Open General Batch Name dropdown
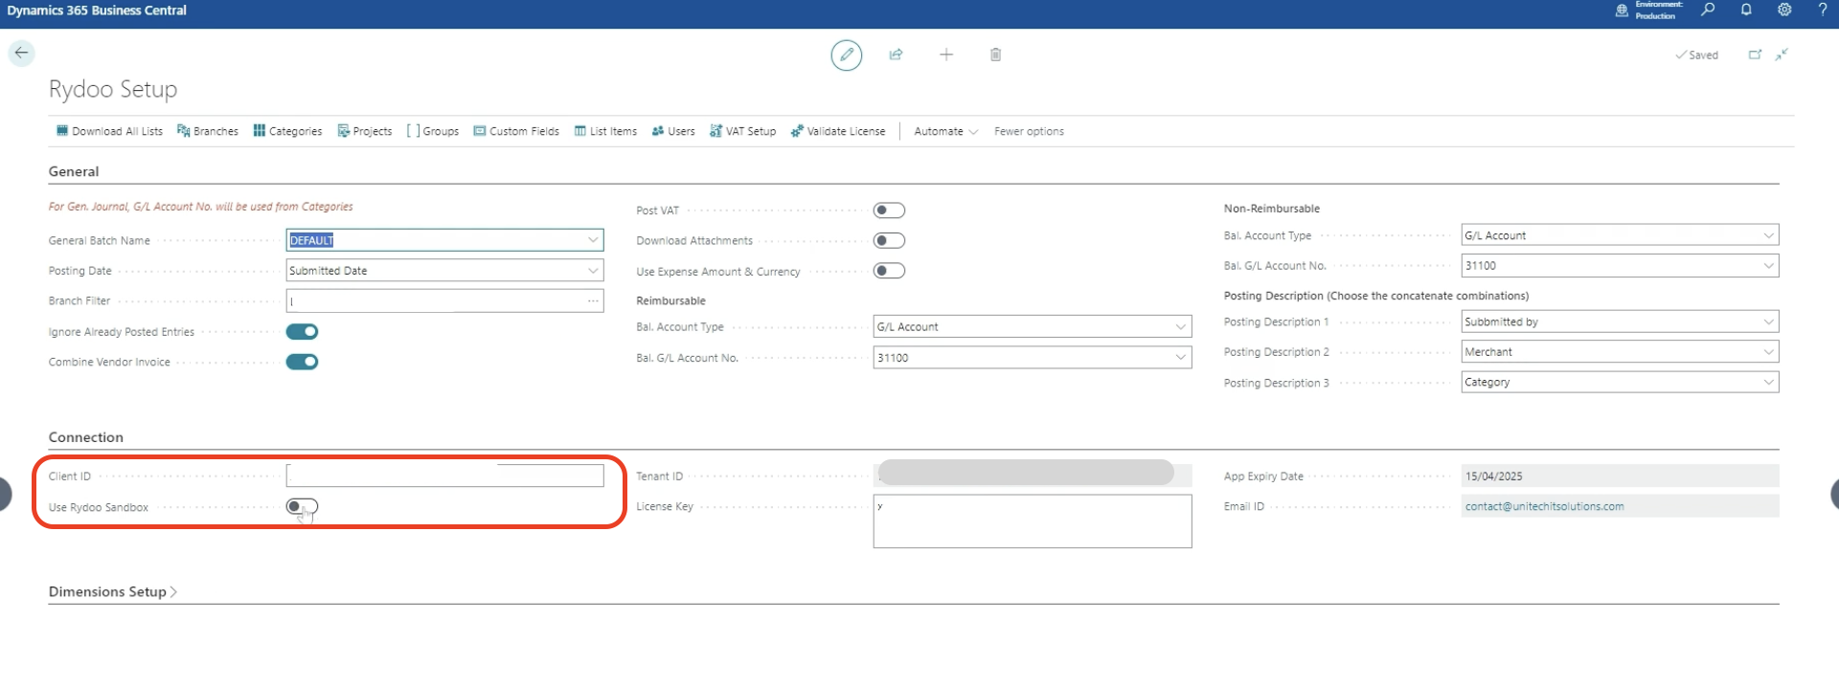The width and height of the screenshot is (1839, 687). pyautogui.click(x=593, y=240)
